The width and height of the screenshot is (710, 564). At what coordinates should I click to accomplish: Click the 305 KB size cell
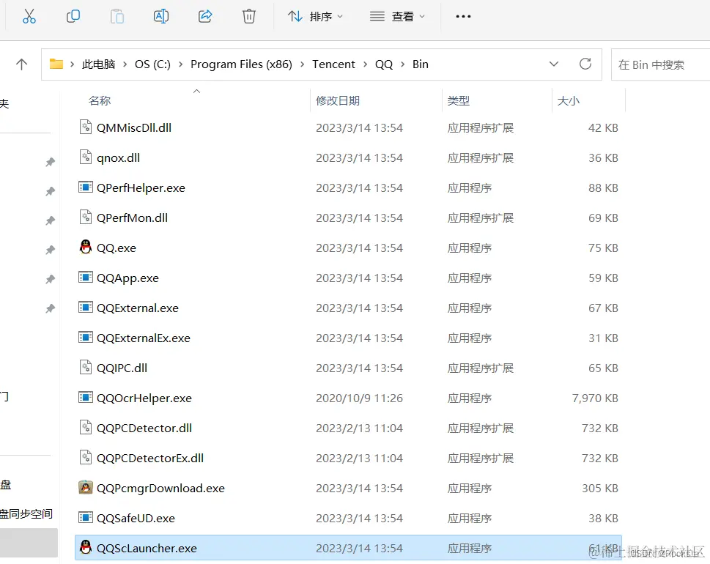tap(600, 488)
